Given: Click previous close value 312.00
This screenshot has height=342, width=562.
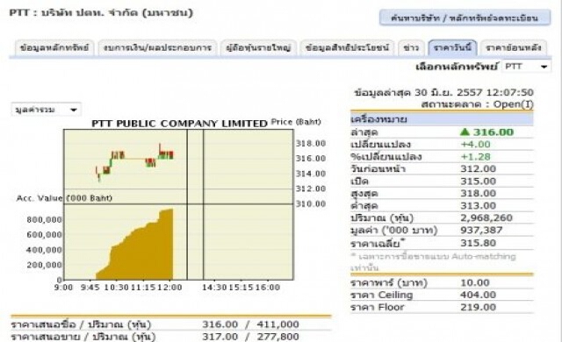Looking at the screenshot, I should click(x=478, y=169).
